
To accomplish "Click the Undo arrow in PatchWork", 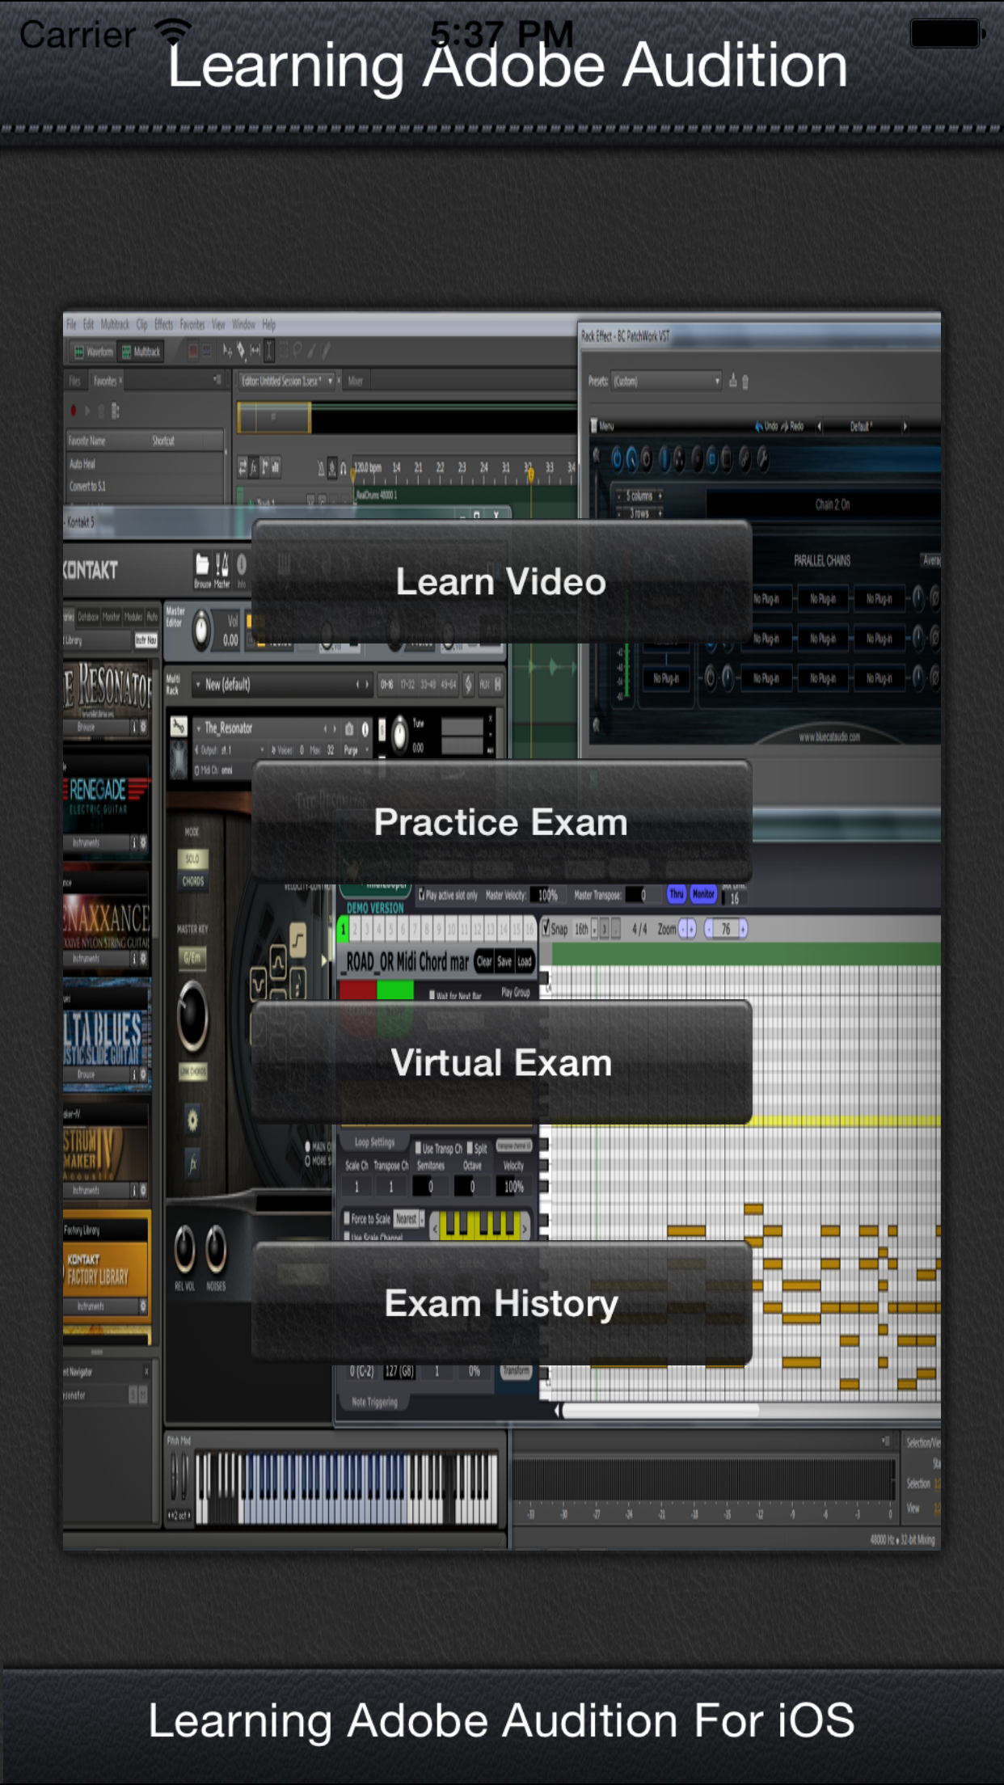I will pyautogui.click(x=761, y=426).
